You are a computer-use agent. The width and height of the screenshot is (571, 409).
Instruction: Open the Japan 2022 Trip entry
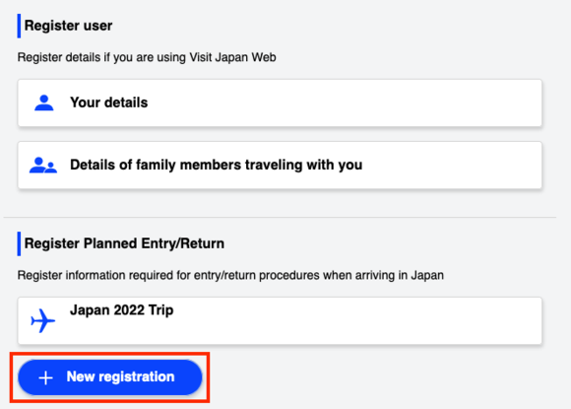(x=280, y=320)
